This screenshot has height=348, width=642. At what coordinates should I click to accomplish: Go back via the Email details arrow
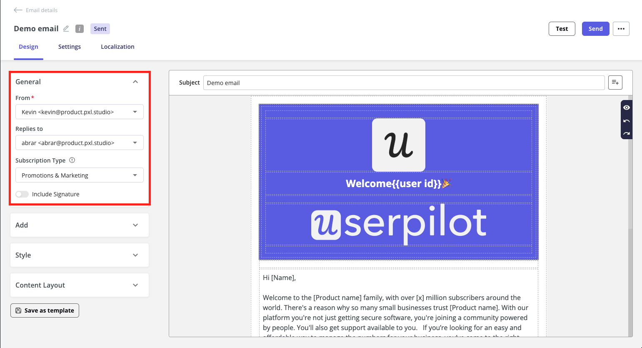18,10
